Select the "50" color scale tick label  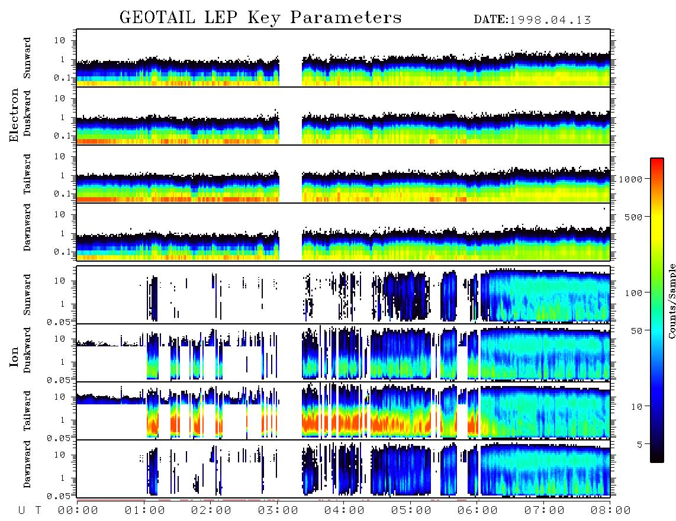(636, 331)
